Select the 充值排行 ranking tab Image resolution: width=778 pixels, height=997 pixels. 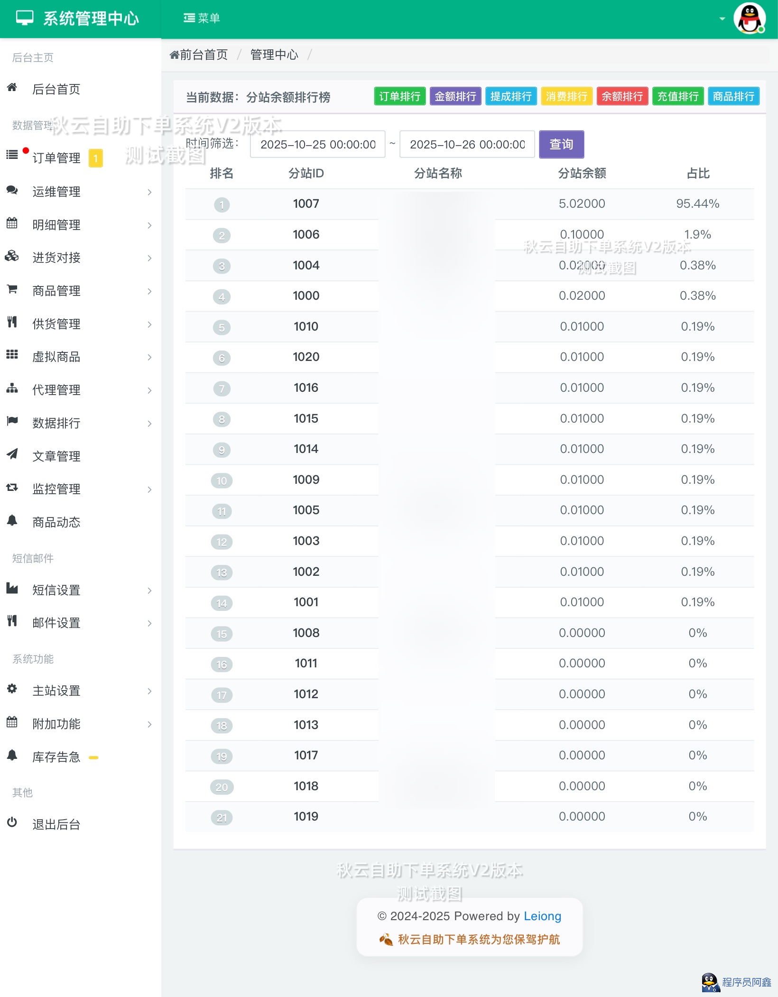[677, 96]
